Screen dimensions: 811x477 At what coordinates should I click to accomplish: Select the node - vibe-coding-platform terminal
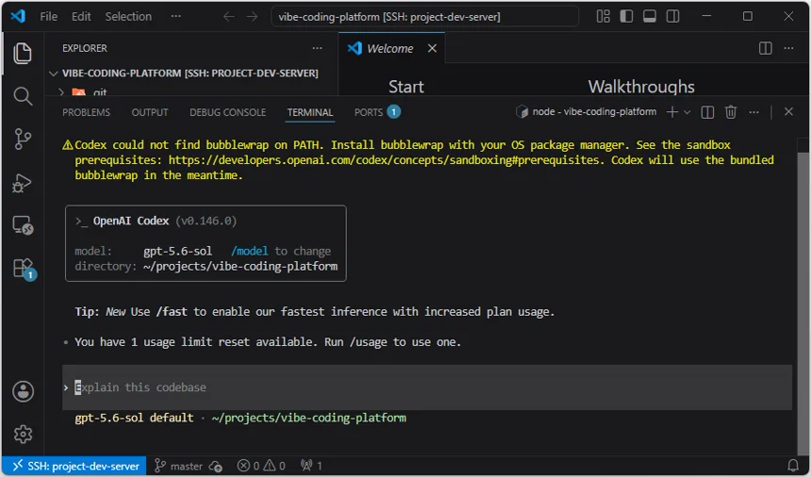(586, 111)
